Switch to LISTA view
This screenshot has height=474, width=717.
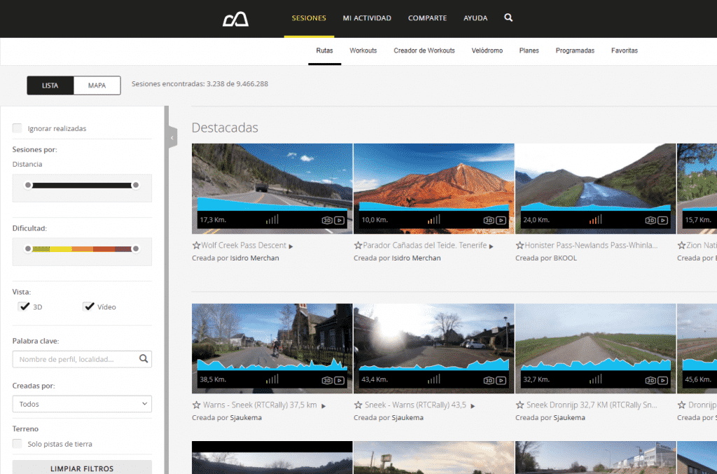point(50,85)
